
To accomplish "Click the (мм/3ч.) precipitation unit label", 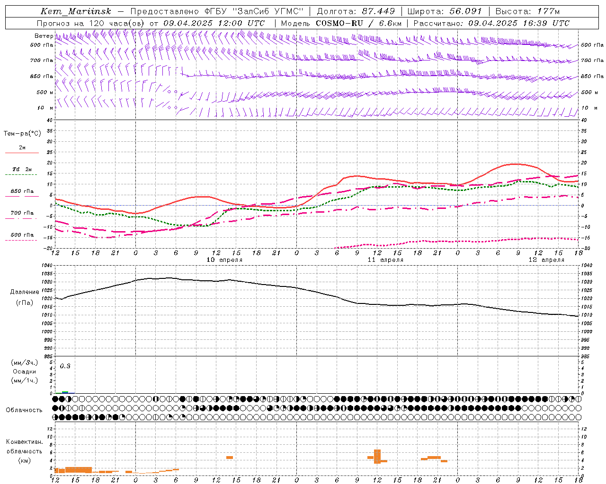I will pos(24,363).
